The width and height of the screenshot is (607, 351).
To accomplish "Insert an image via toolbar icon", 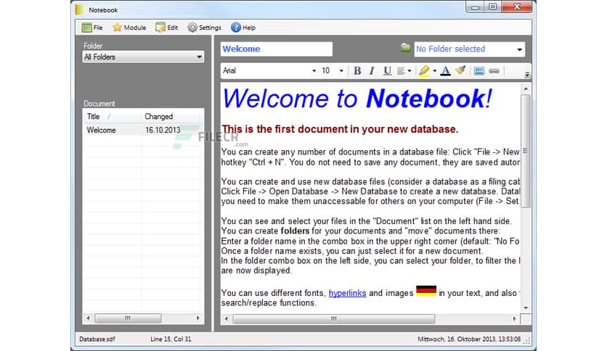I will (x=479, y=71).
